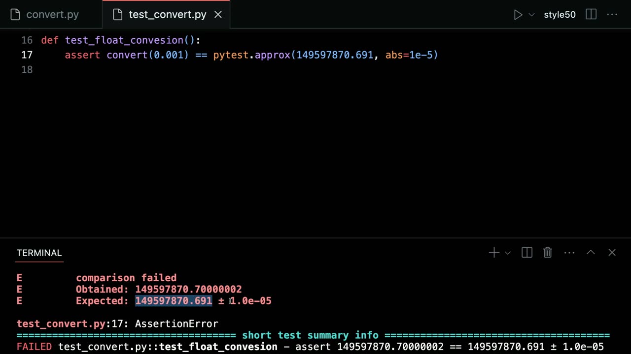Image resolution: width=631 pixels, height=354 pixels.
Task: Click pytest.approx in the editor
Action: pos(252,55)
